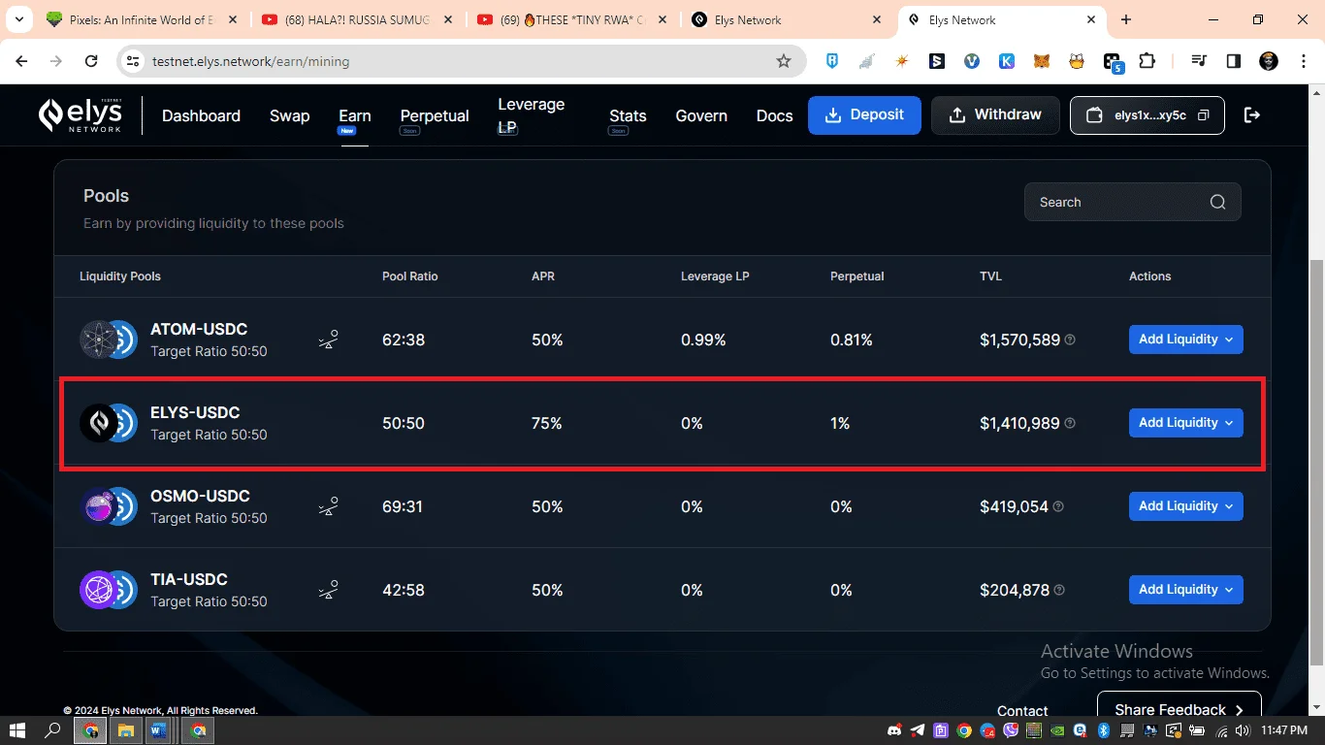Open the Leverage LP nav item
Image resolution: width=1325 pixels, height=745 pixels.
(x=531, y=115)
